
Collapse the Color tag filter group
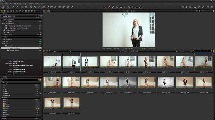[x=2, y=98]
